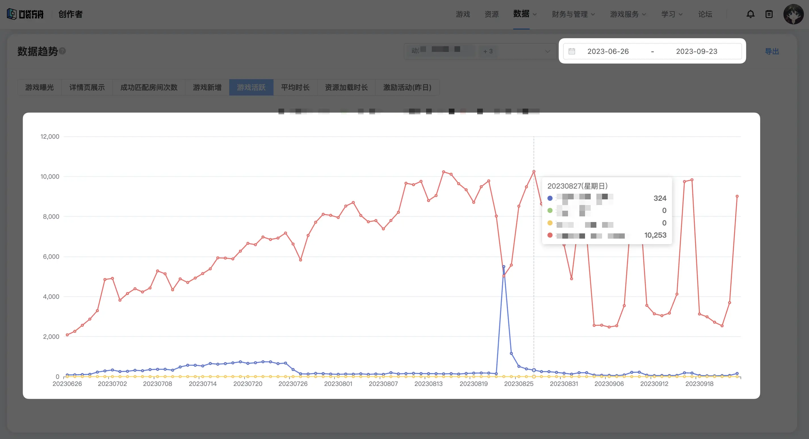
Task: Switch to the 激励活动(昨日) tab
Action: coord(407,87)
